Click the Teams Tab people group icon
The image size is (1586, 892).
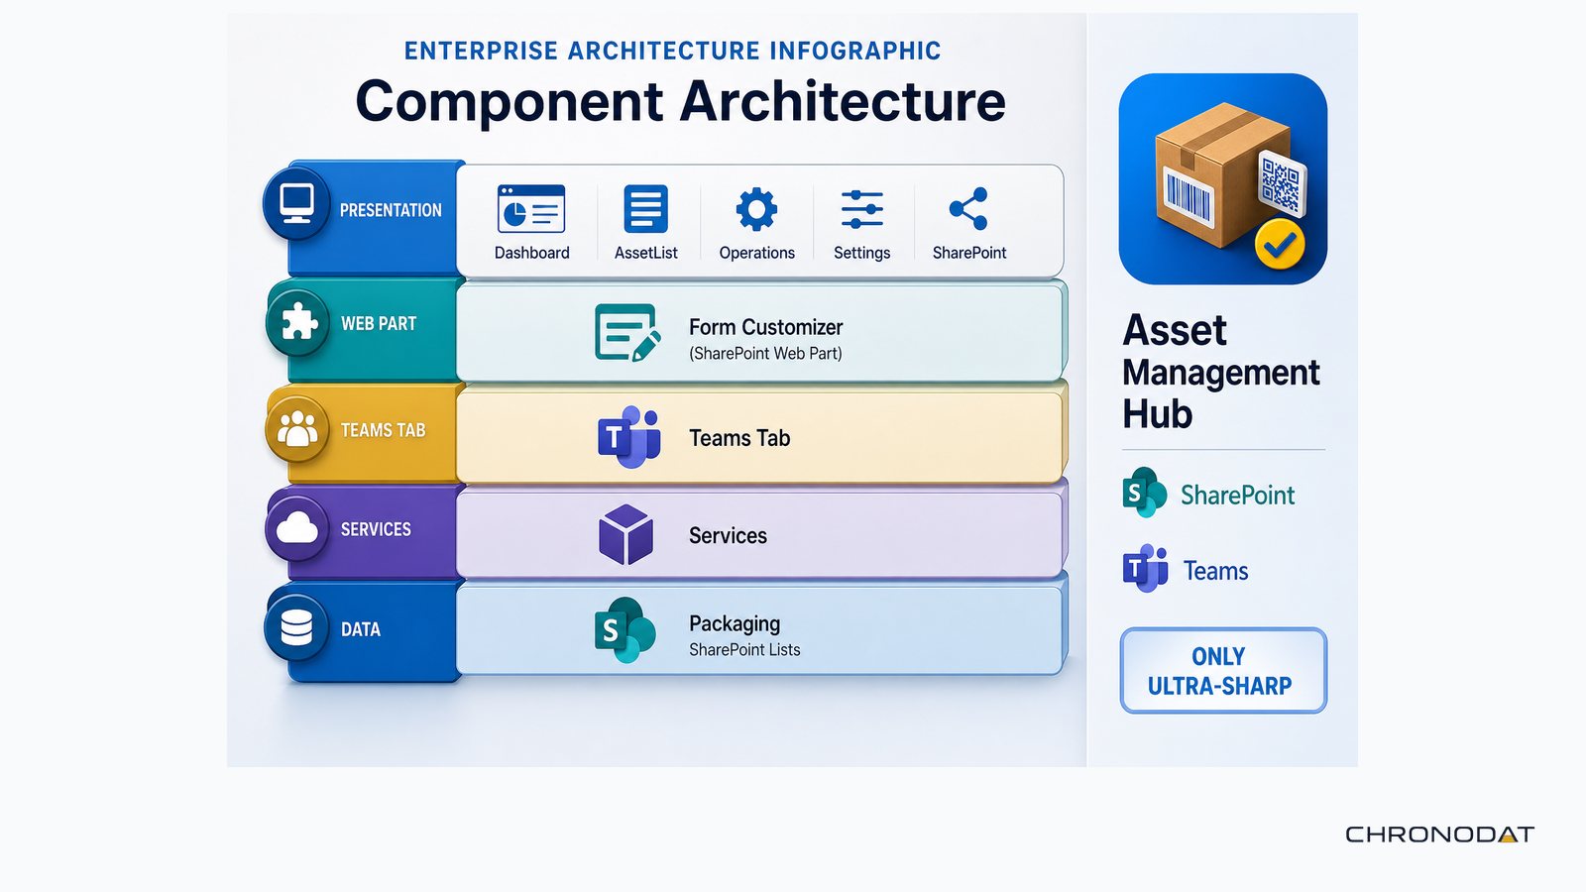[x=297, y=429]
